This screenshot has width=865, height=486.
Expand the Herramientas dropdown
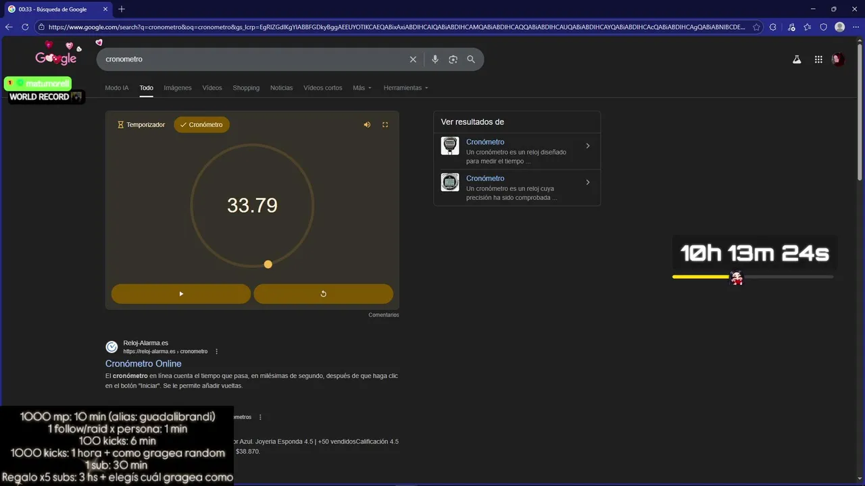click(405, 88)
